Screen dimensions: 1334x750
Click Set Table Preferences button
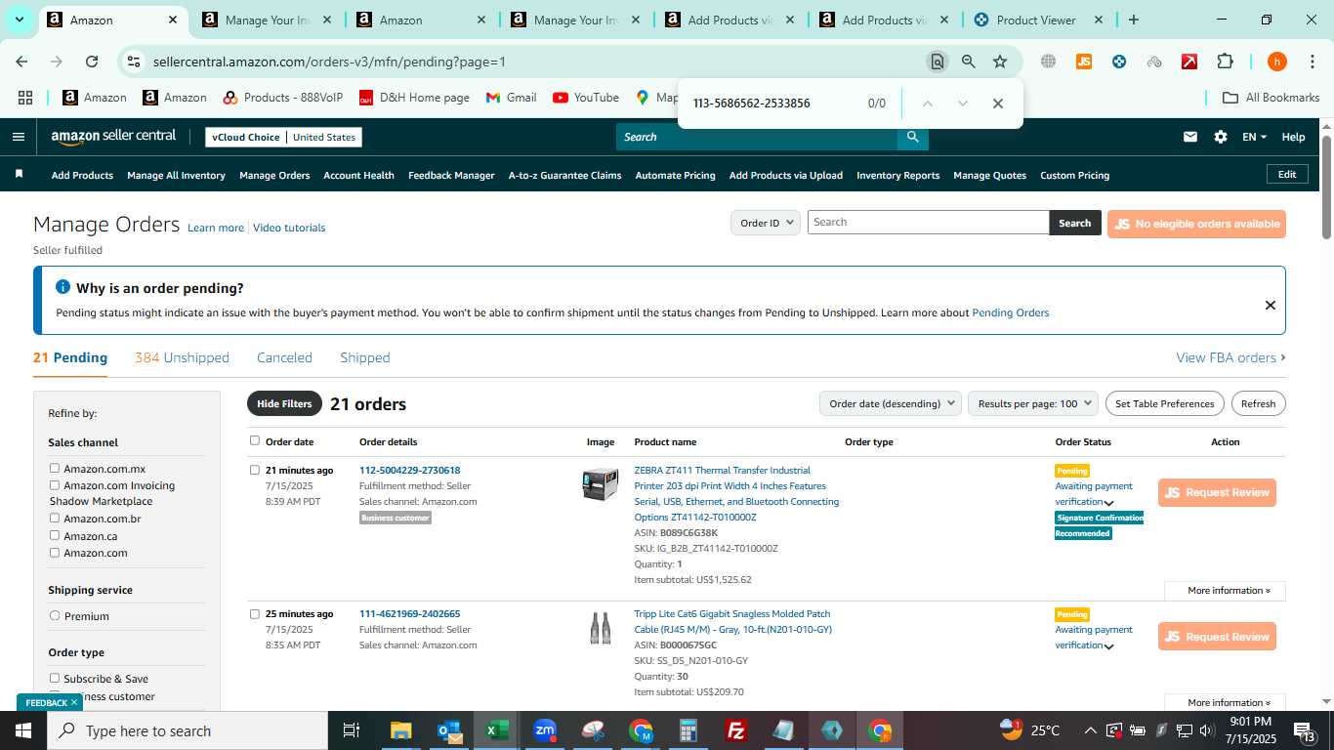pos(1165,403)
